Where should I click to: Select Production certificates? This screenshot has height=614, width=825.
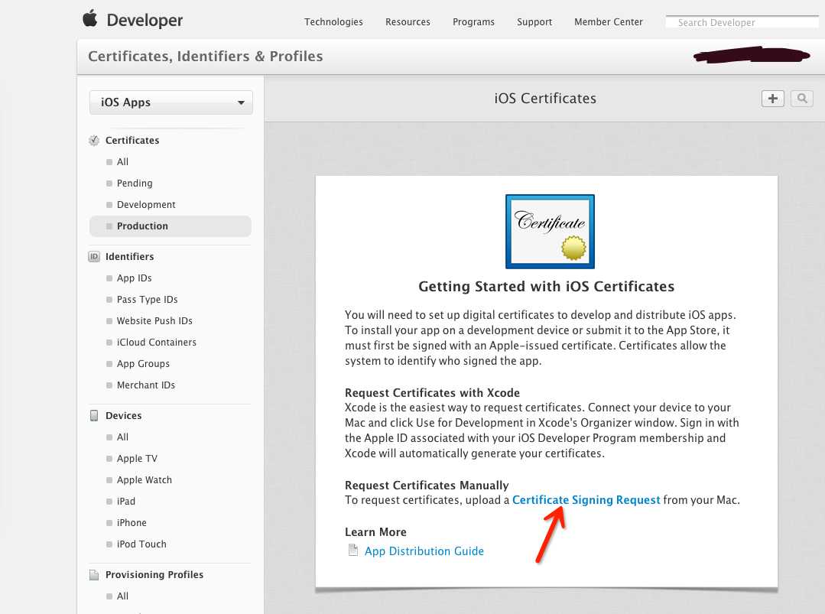coord(171,226)
